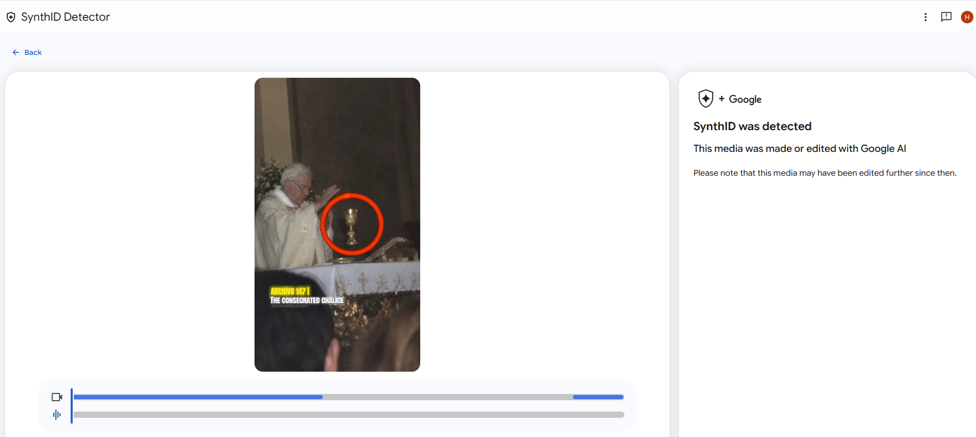The height and width of the screenshot is (437, 976).
Task: Open the three-dot more options menu
Action: (926, 17)
